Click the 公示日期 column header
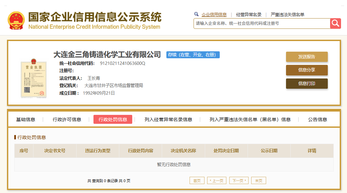Viewport: 347px width, 193px height. [x=269, y=151]
